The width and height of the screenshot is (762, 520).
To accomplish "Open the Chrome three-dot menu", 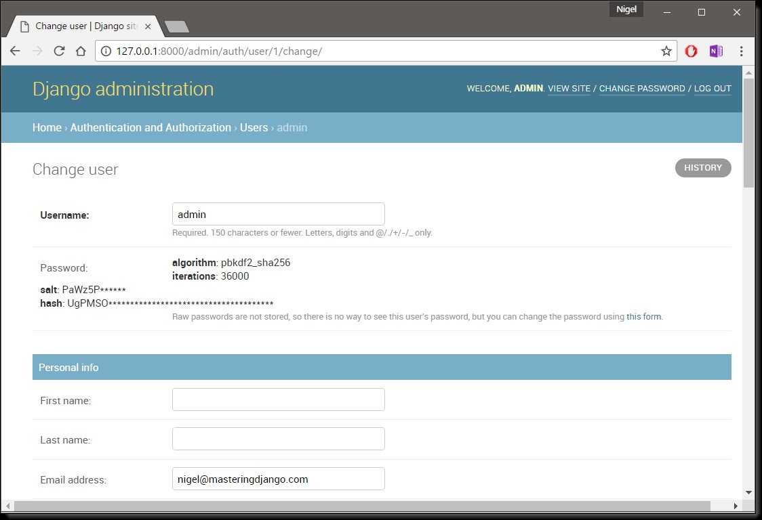I will point(741,51).
